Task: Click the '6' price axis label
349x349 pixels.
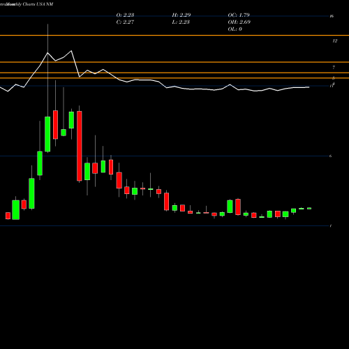Action: [330, 156]
